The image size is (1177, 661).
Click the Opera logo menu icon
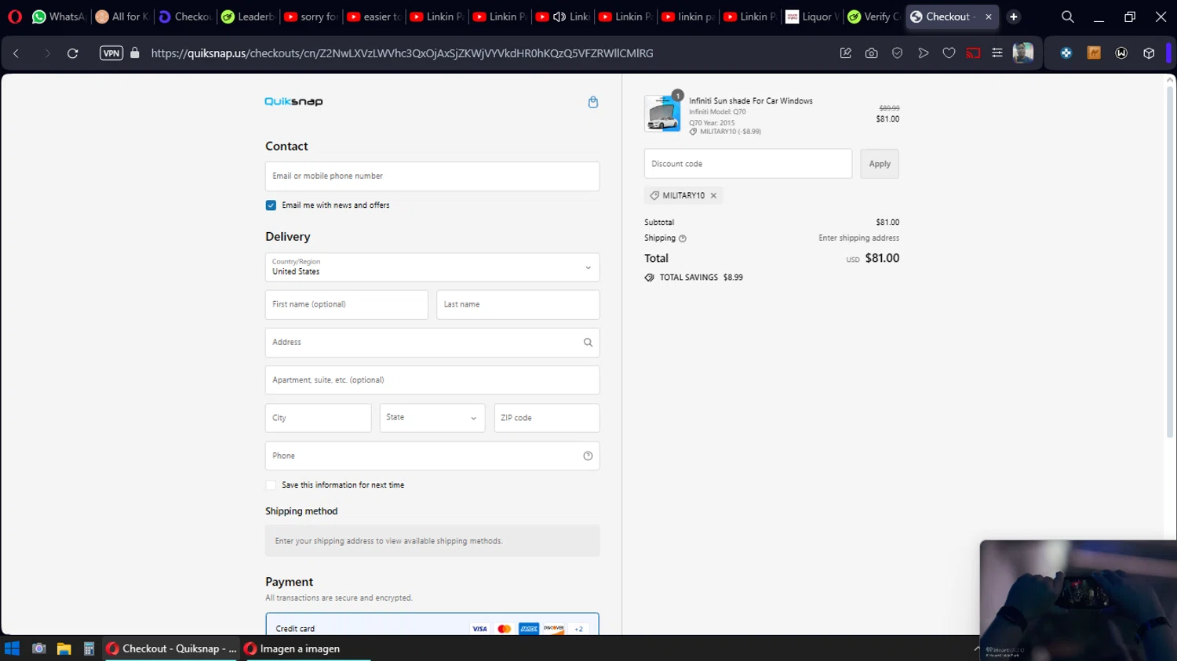coord(15,16)
